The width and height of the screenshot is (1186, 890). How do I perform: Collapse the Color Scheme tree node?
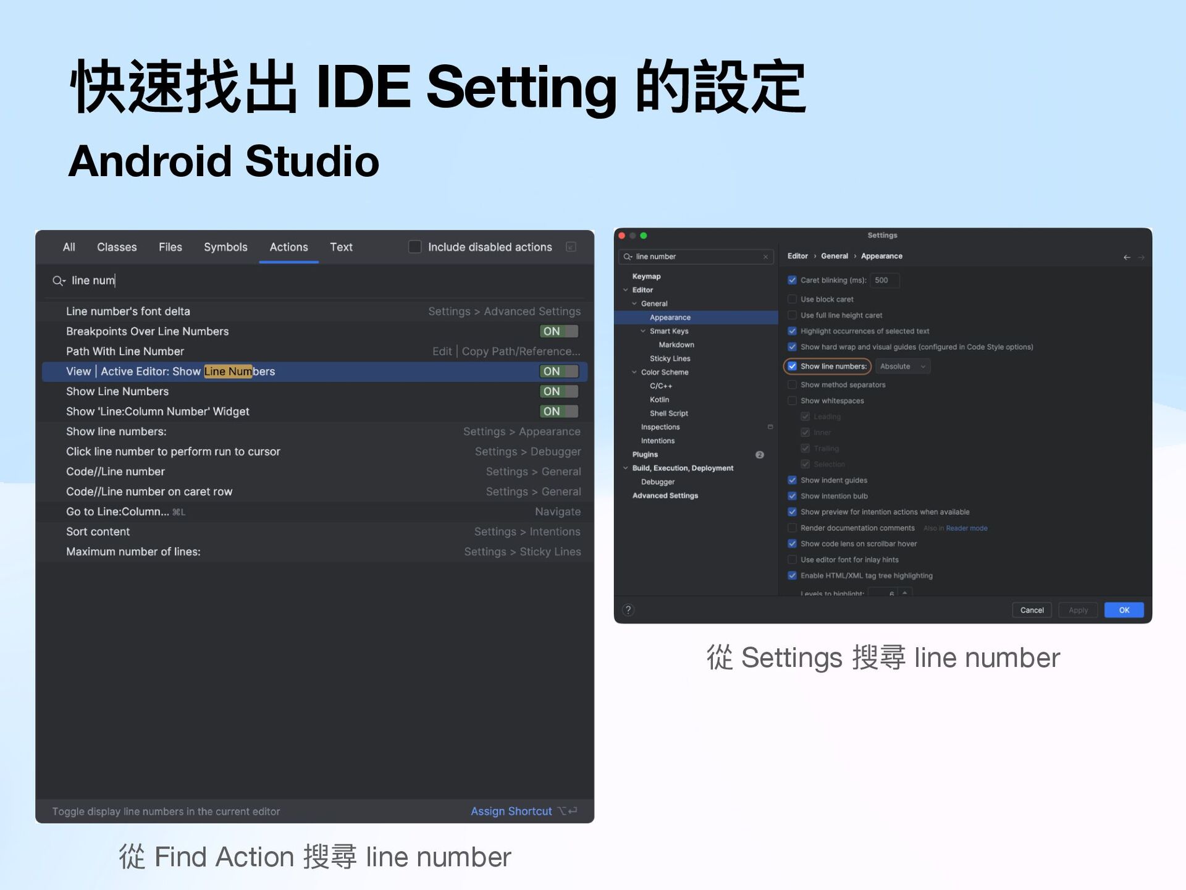(x=634, y=372)
